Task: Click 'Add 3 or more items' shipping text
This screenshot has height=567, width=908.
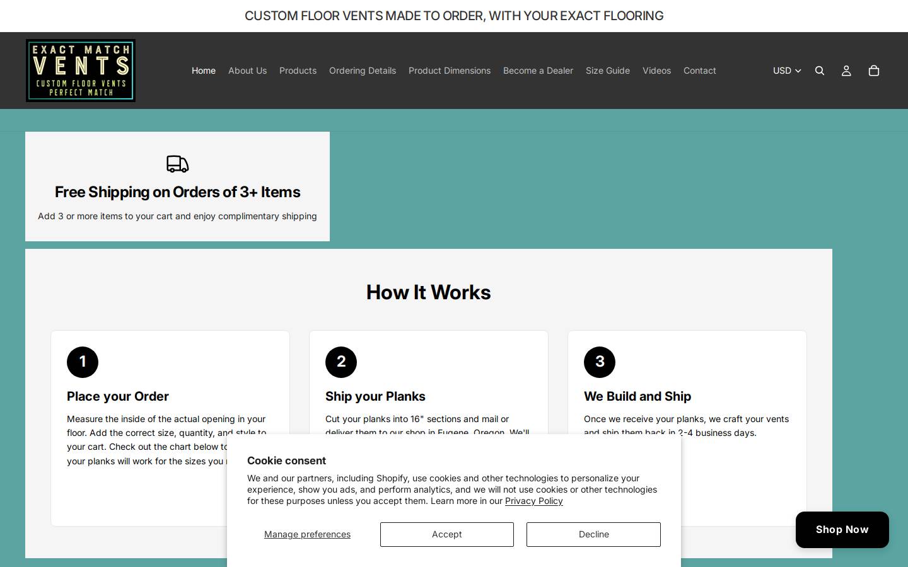Action: click(177, 216)
